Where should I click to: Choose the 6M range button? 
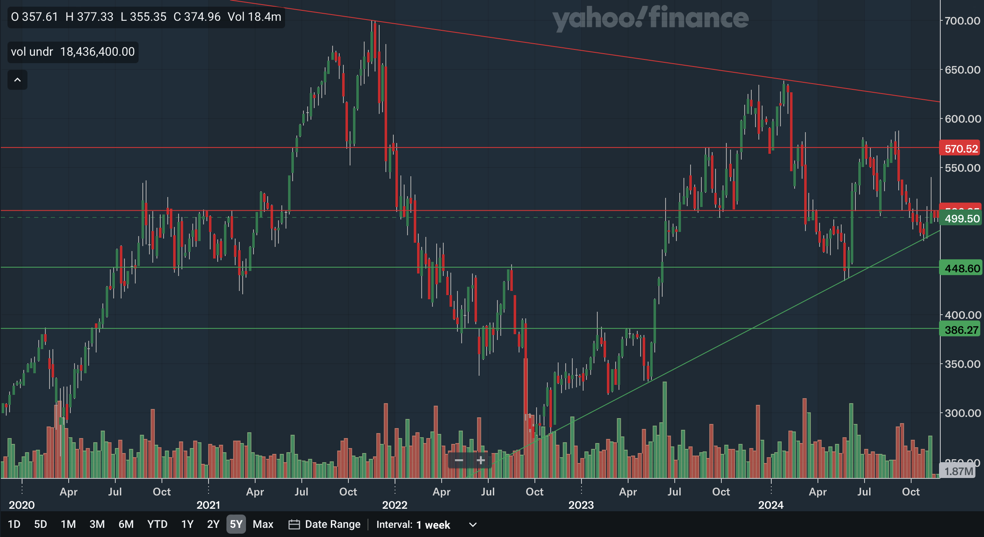(x=126, y=524)
